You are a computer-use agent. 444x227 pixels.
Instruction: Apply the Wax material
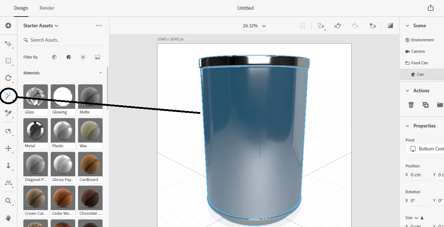tap(90, 134)
